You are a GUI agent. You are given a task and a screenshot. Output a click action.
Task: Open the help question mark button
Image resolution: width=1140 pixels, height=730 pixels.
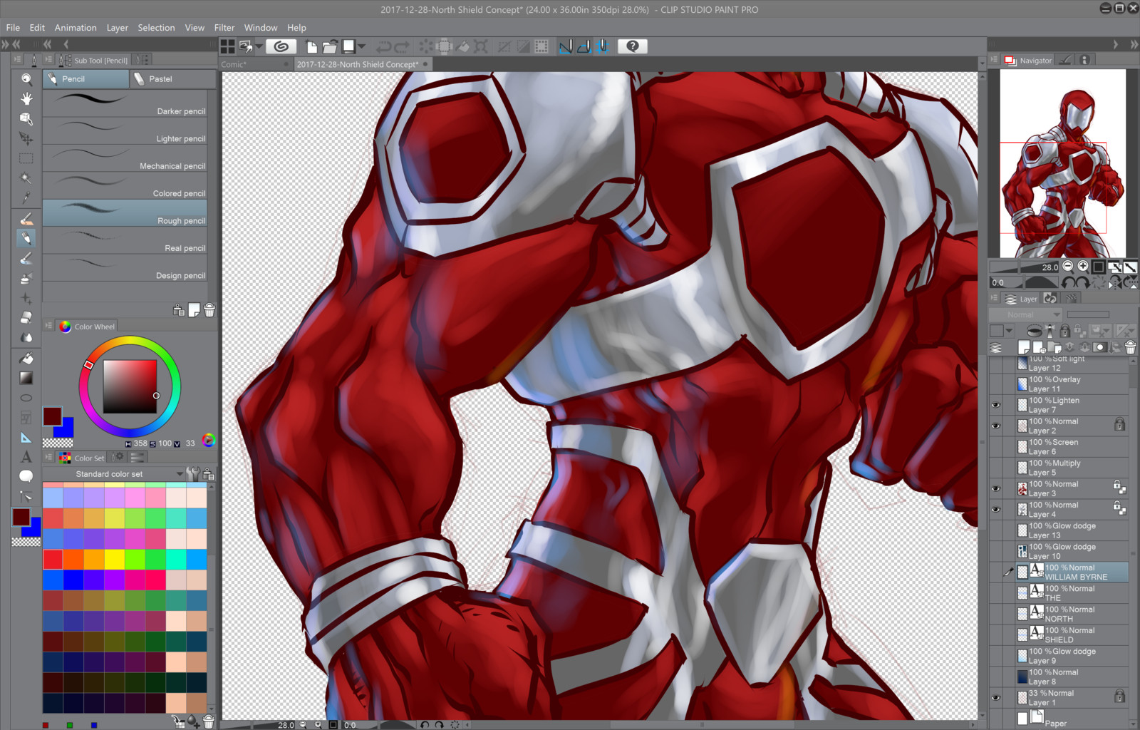[x=633, y=46]
